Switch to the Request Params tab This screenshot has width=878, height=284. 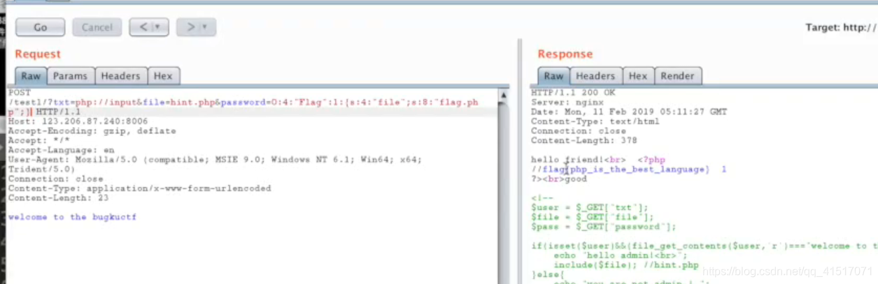(71, 76)
